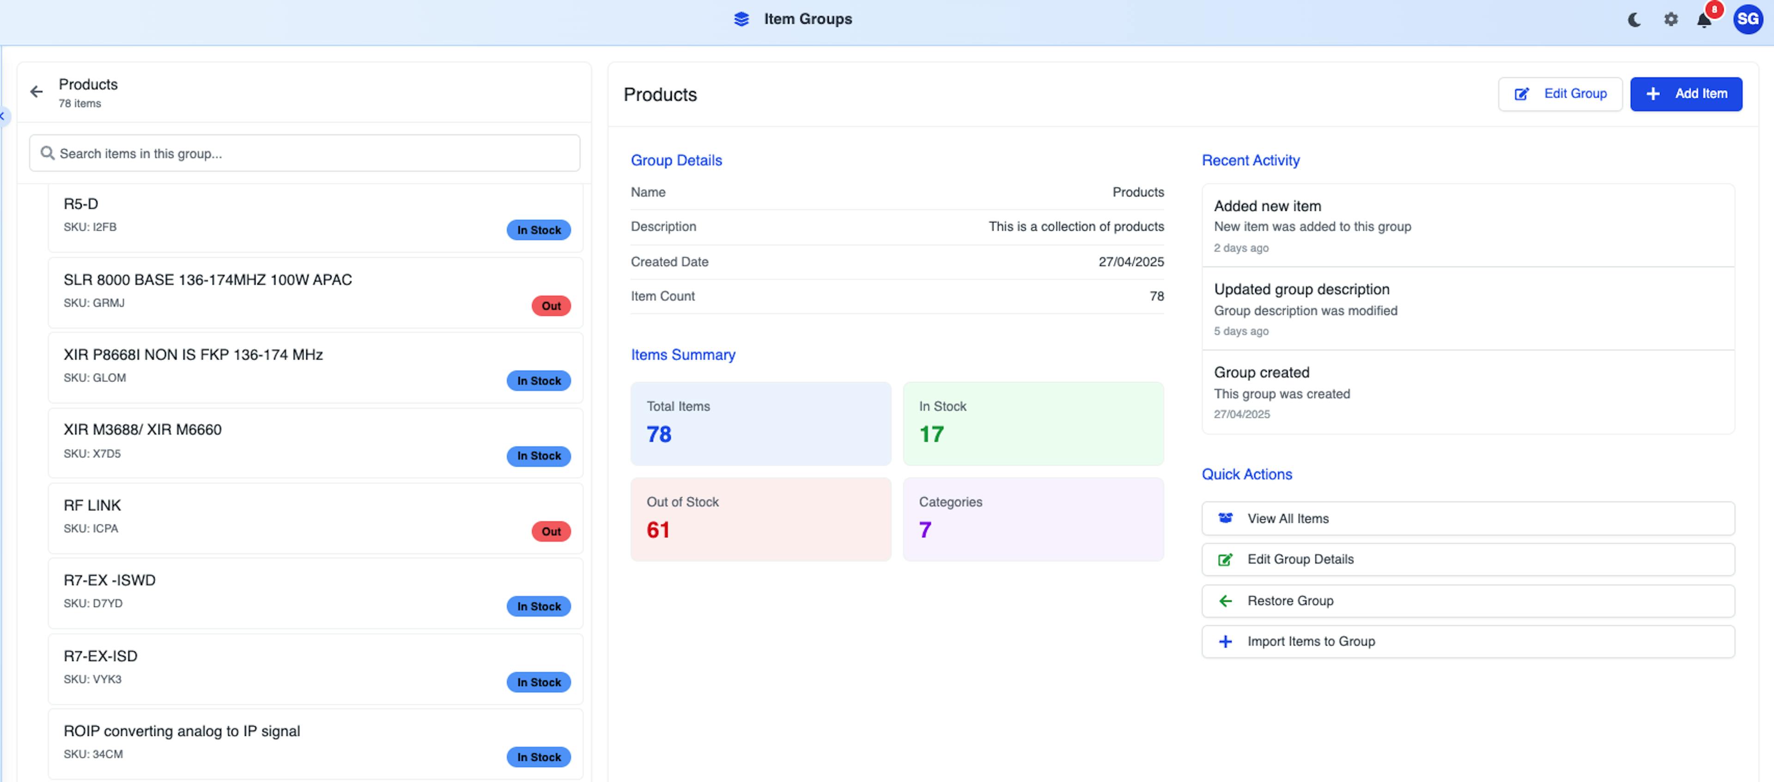Viewport: 1774px width, 782px height.
Task: Click the Out badge on SLR 8000
Action: coord(551,306)
